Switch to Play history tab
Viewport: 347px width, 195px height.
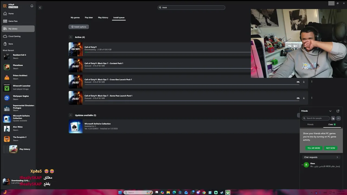pyautogui.click(x=103, y=18)
